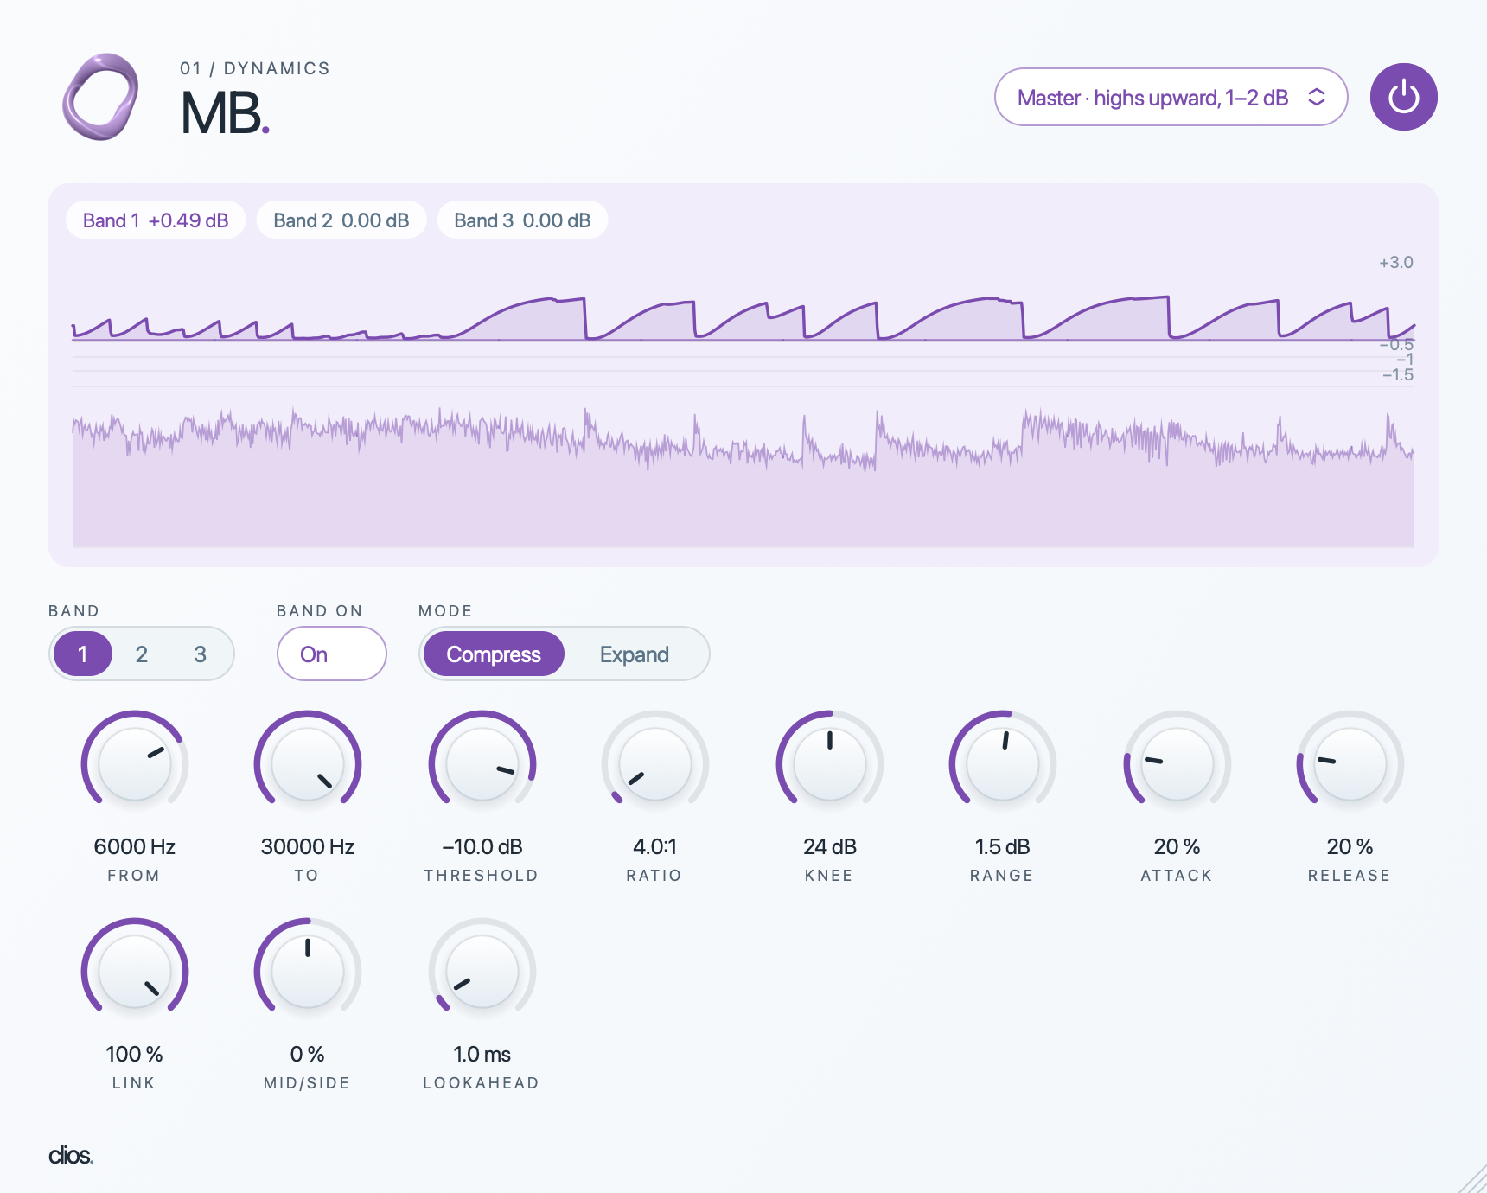Viewport: 1487px width, 1193px height.
Task: Click the 20 % release value
Action: pos(1350,846)
